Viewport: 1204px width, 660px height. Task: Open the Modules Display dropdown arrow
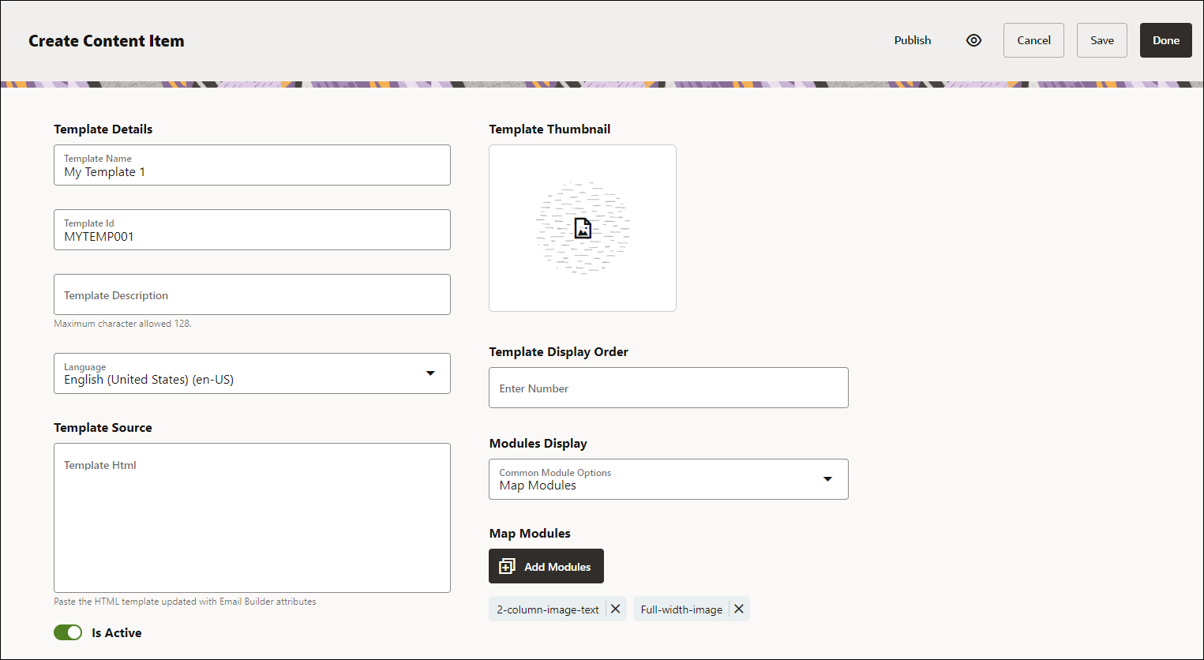827,478
